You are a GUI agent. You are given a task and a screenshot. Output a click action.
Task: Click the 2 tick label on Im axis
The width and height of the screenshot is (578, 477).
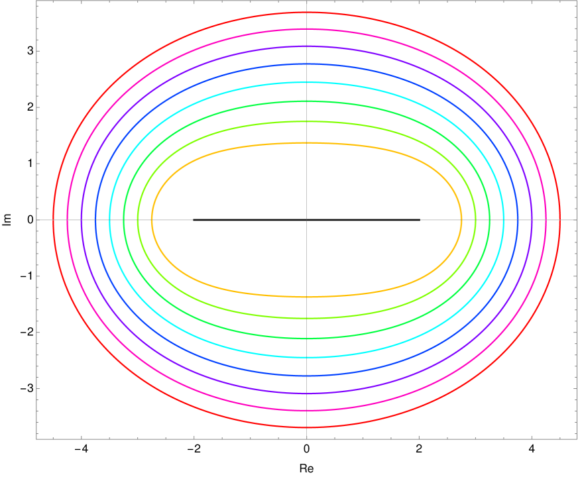pyautogui.click(x=29, y=107)
